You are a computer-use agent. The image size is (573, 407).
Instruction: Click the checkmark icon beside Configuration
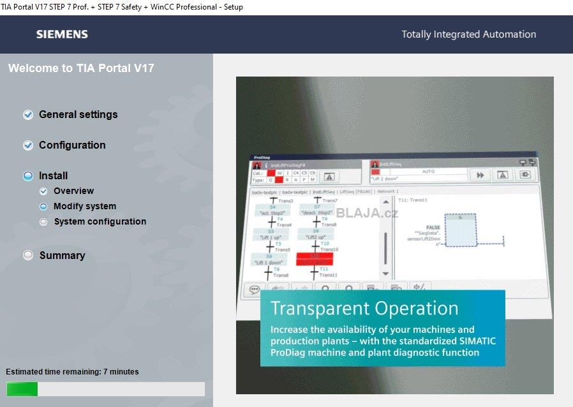coord(28,145)
